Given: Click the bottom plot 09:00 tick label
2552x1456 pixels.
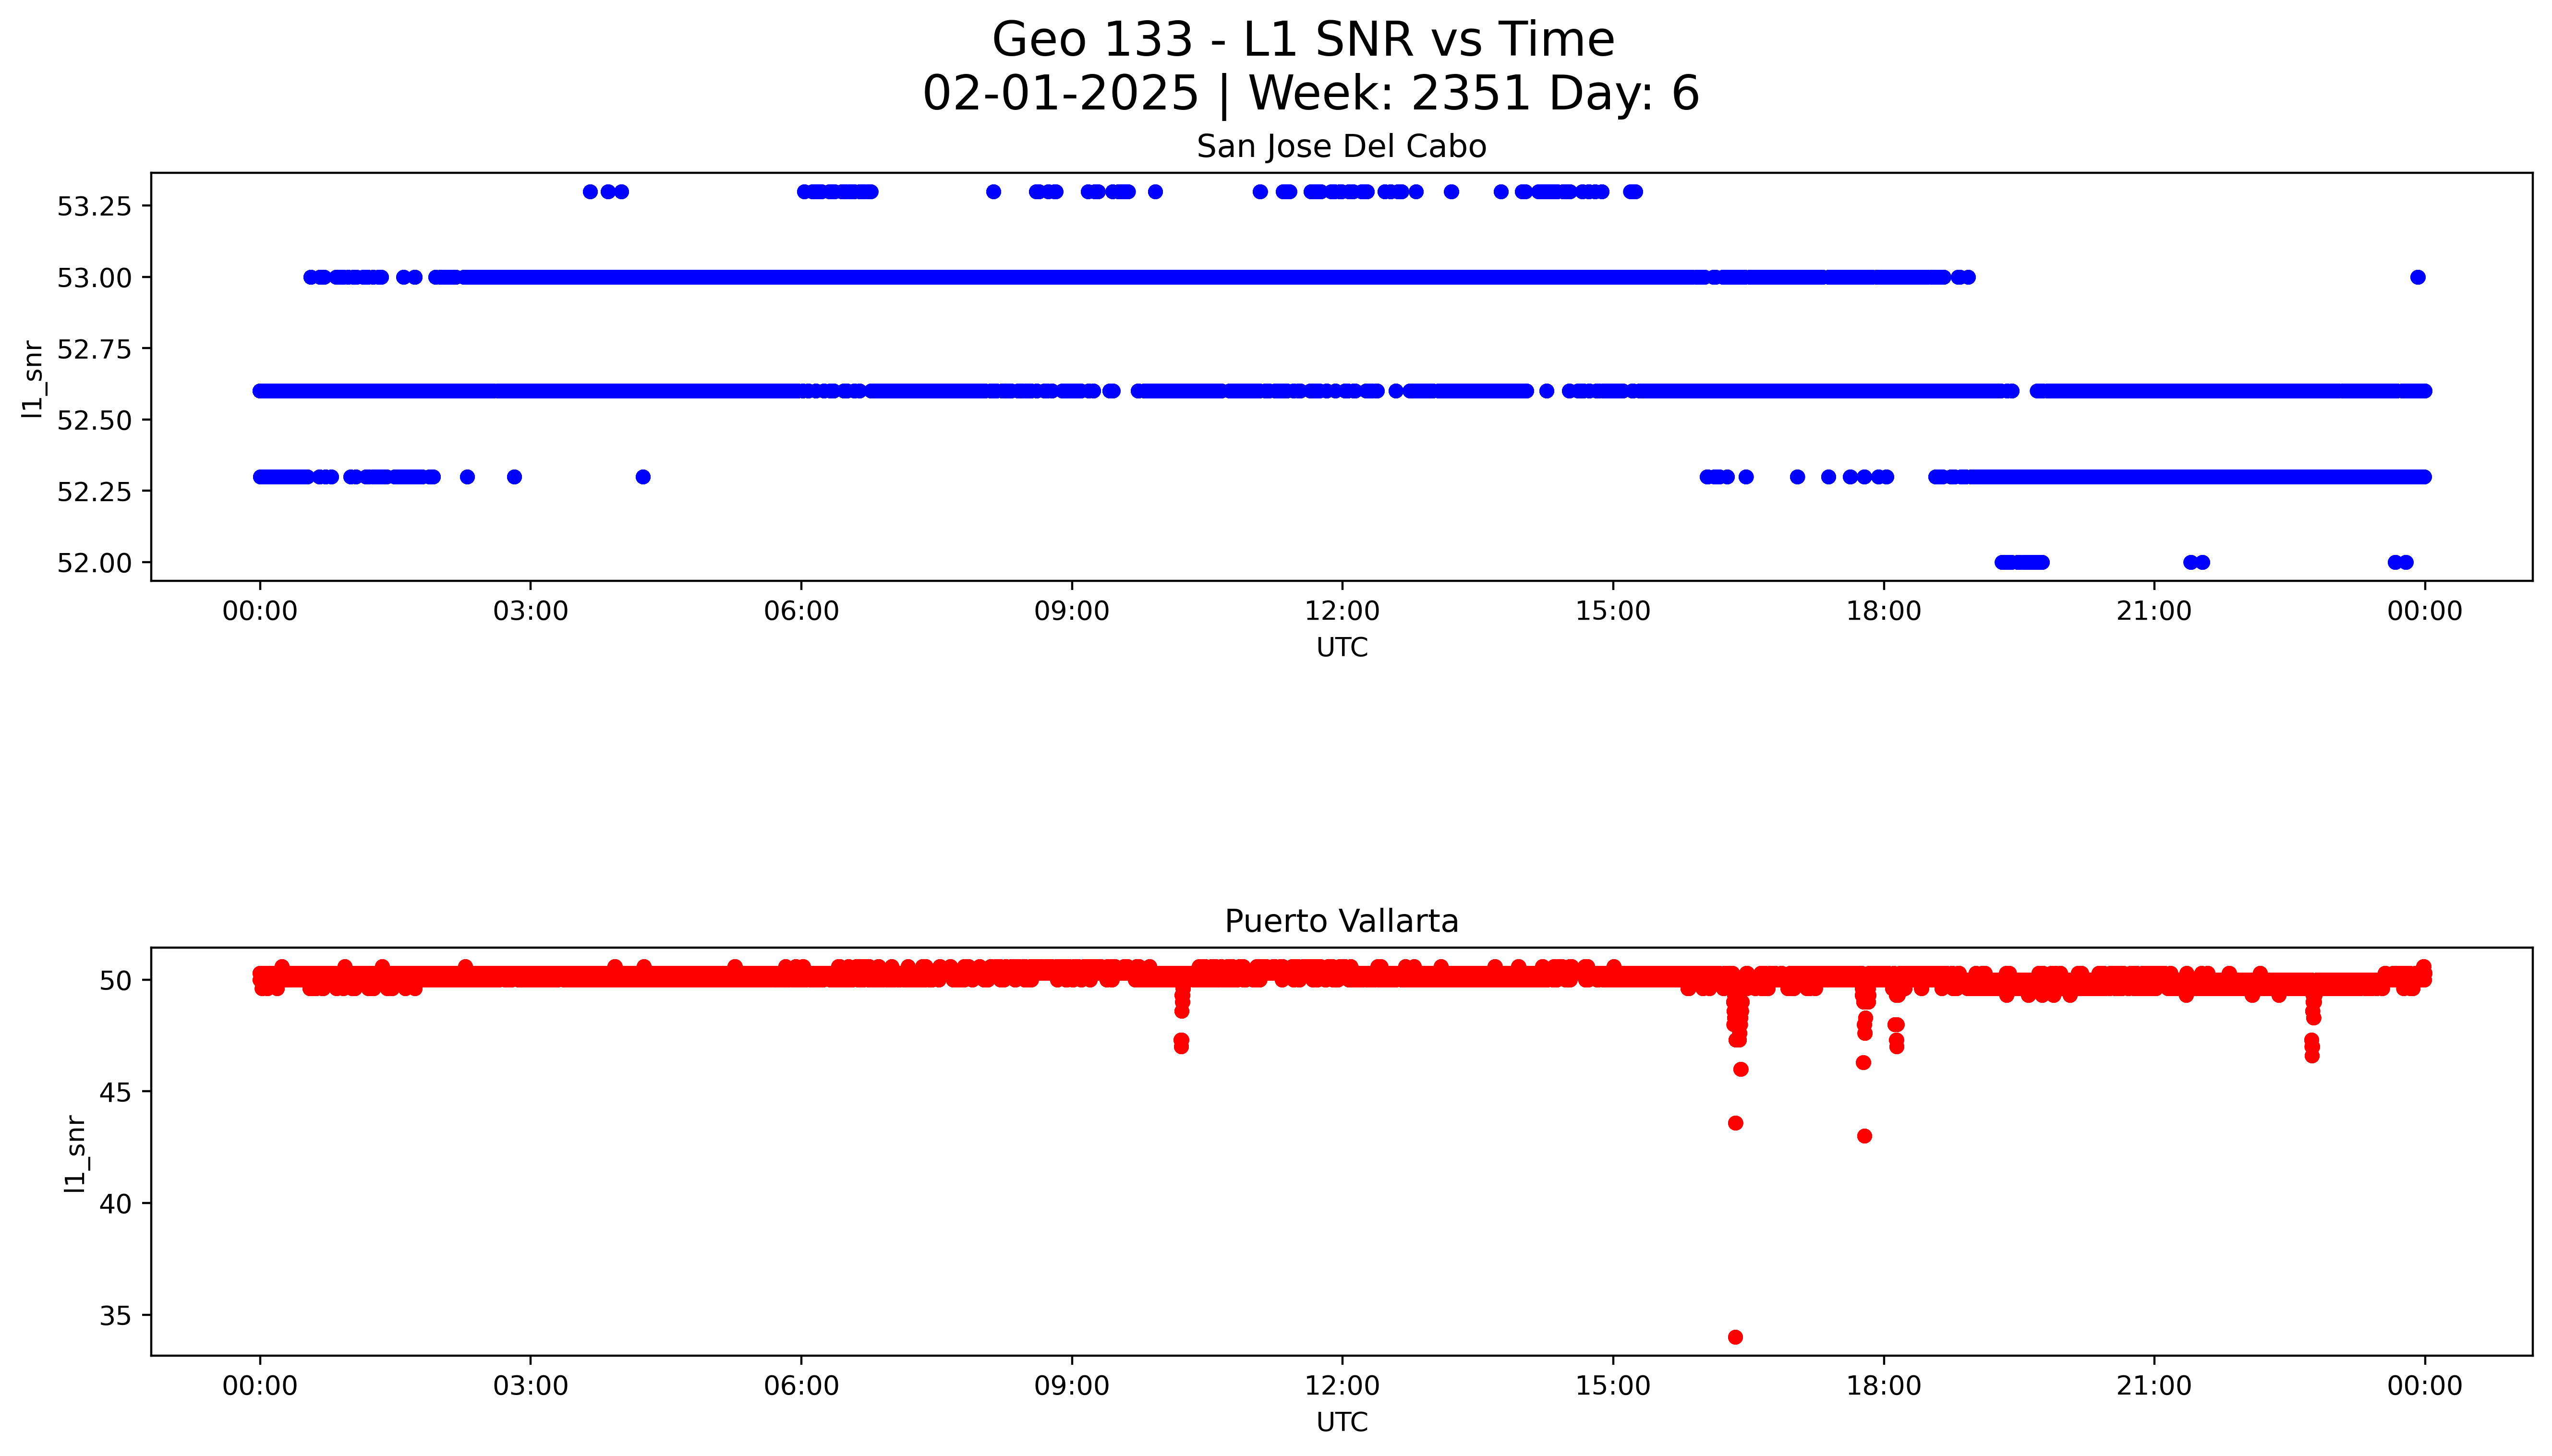Looking at the screenshot, I should click(1071, 1386).
